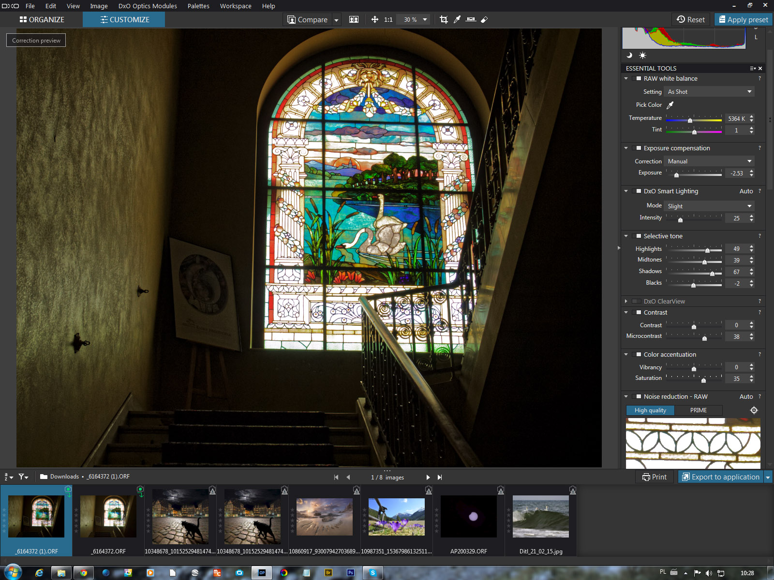Click the Saturation slider handle
Viewport: 774px width, 580px height.
pyautogui.click(x=703, y=380)
